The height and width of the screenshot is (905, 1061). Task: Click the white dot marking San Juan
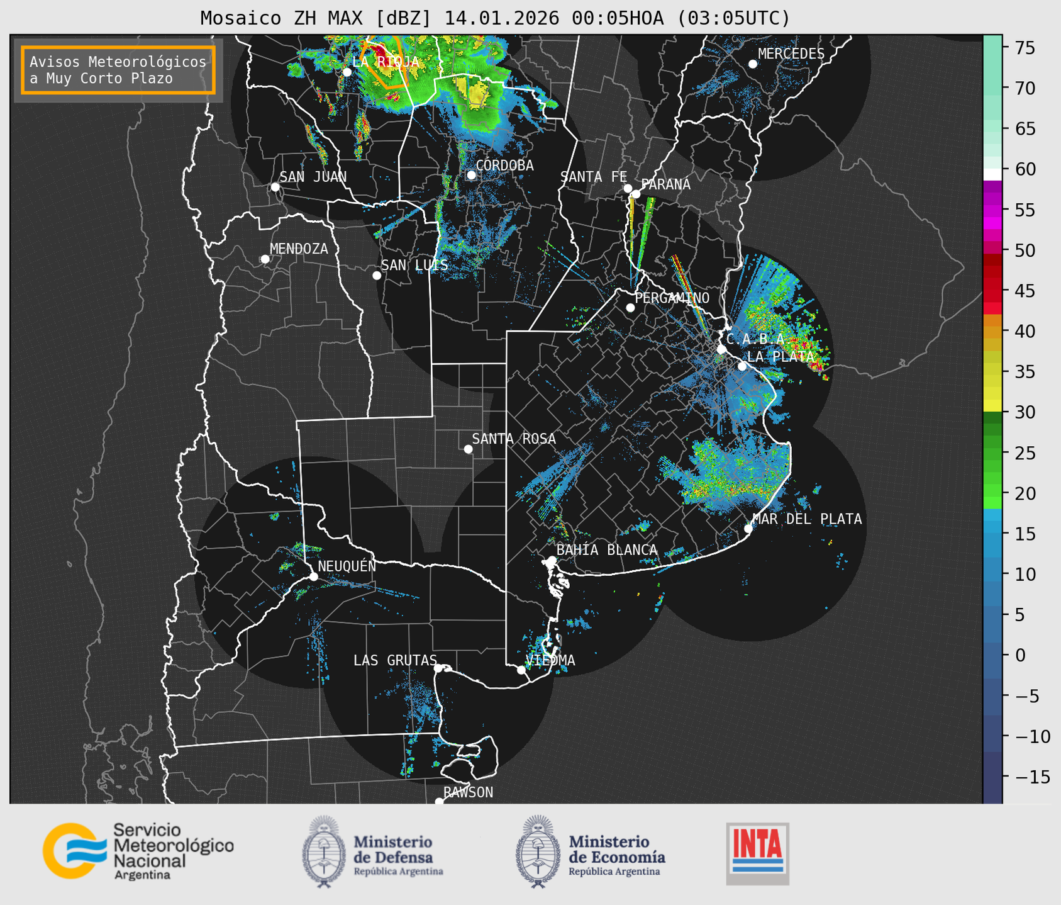pyautogui.click(x=275, y=187)
